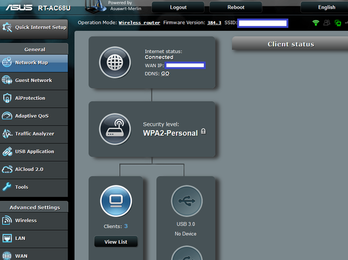Screen dimensions: 348x260
Task: Click the firmware version 384.3 link
Action: tap(214, 23)
